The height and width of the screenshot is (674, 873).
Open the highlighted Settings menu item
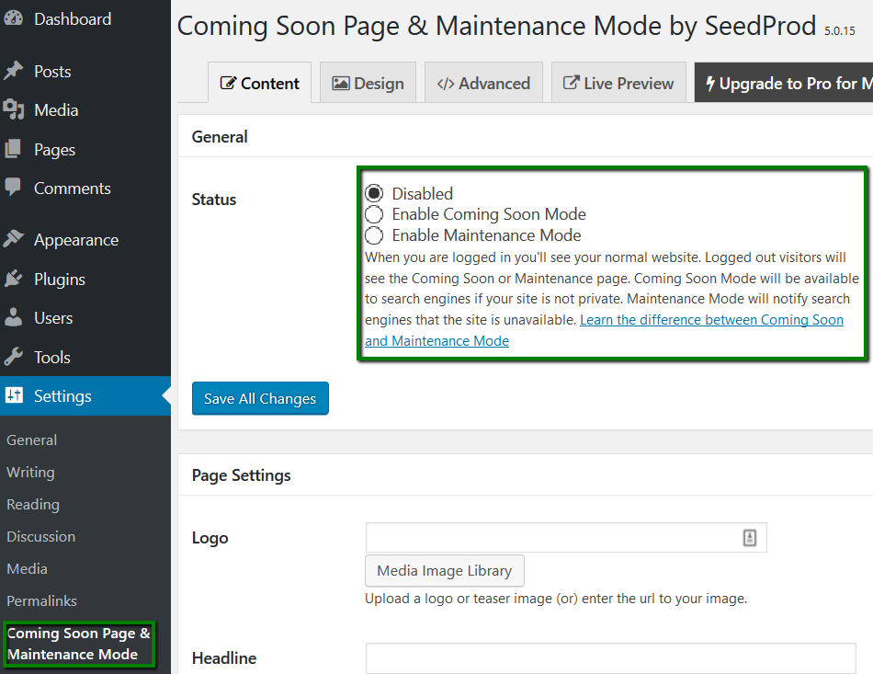tap(85, 395)
